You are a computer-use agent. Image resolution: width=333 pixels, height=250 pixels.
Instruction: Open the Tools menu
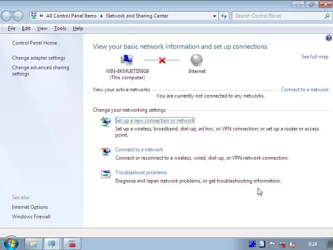point(60,28)
